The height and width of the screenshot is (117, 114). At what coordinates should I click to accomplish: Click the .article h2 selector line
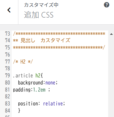coord(28,75)
